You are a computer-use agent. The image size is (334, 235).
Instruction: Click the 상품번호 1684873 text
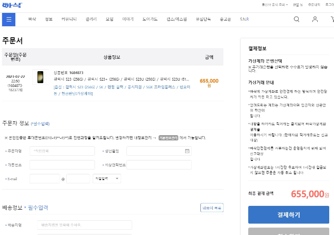pyautogui.click(x=68, y=73)
